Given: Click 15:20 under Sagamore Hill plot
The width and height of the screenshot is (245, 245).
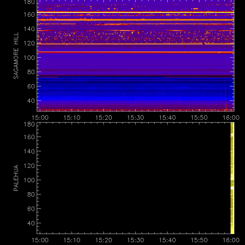Looking at the screenshot, I should click(x=104, y=118).
